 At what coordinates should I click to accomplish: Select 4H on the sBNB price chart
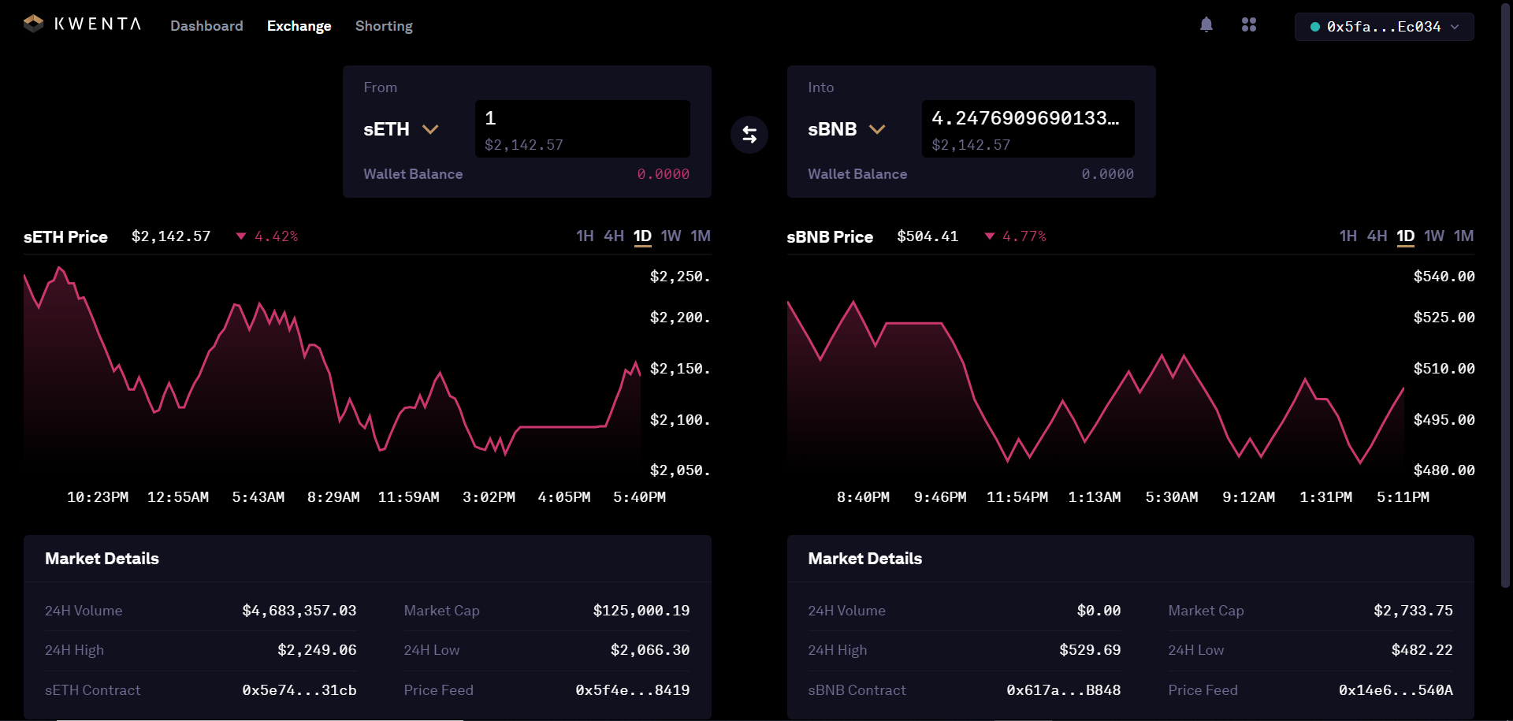tap(1377, 236)
